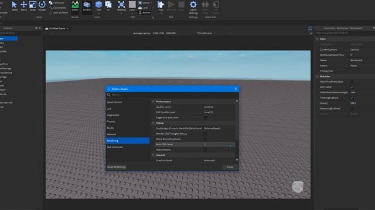Collapse the General section in settings
The image size is (375, 210).
tap(154, 155)
